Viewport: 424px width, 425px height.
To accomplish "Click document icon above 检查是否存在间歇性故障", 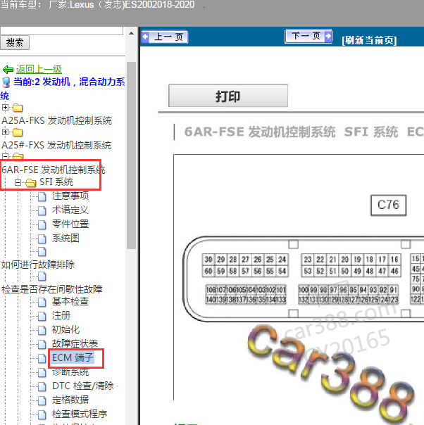I will tap(42, 277).
